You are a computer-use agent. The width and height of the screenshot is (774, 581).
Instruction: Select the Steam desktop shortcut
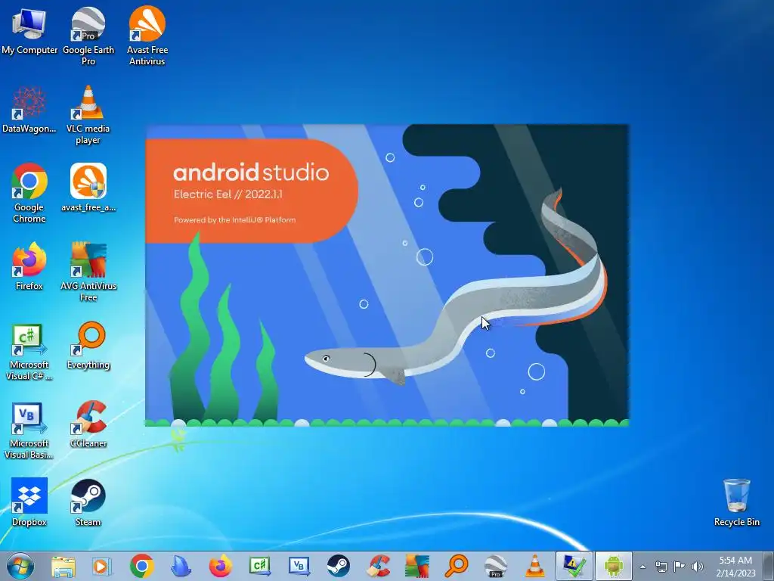coord(88,502)
